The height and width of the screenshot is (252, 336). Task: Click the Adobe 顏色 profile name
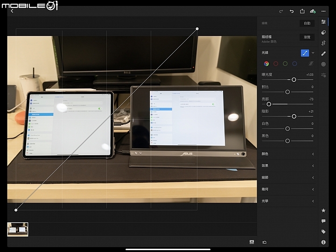pyautogui.click(x=269, y=42)
